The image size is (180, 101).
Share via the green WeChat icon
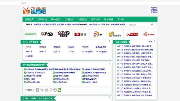[x=59, y=90]
